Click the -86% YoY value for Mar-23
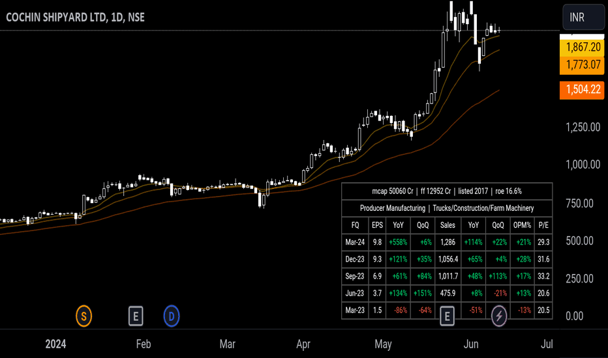The image size is (608, 358). [398, 310]
